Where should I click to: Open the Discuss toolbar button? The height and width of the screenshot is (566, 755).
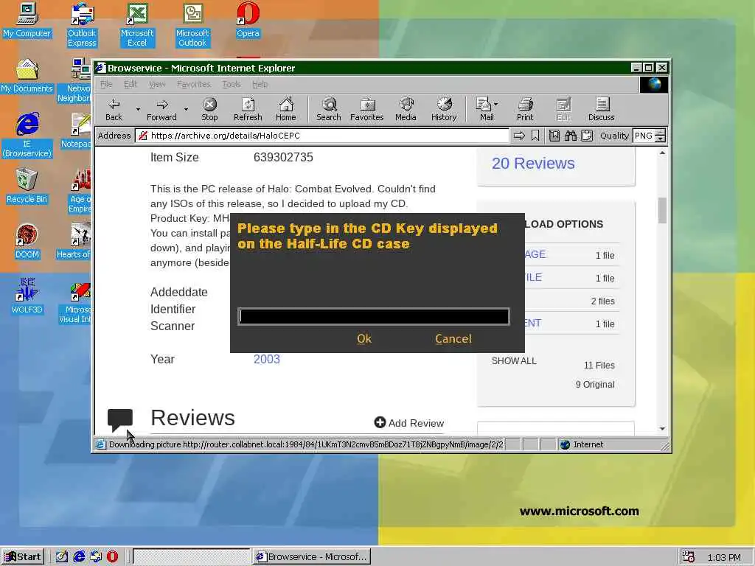pyautogui.click(x=602, y=109)
